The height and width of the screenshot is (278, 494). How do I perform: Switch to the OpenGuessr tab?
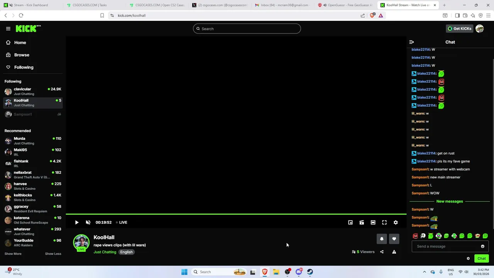[345, 5]
